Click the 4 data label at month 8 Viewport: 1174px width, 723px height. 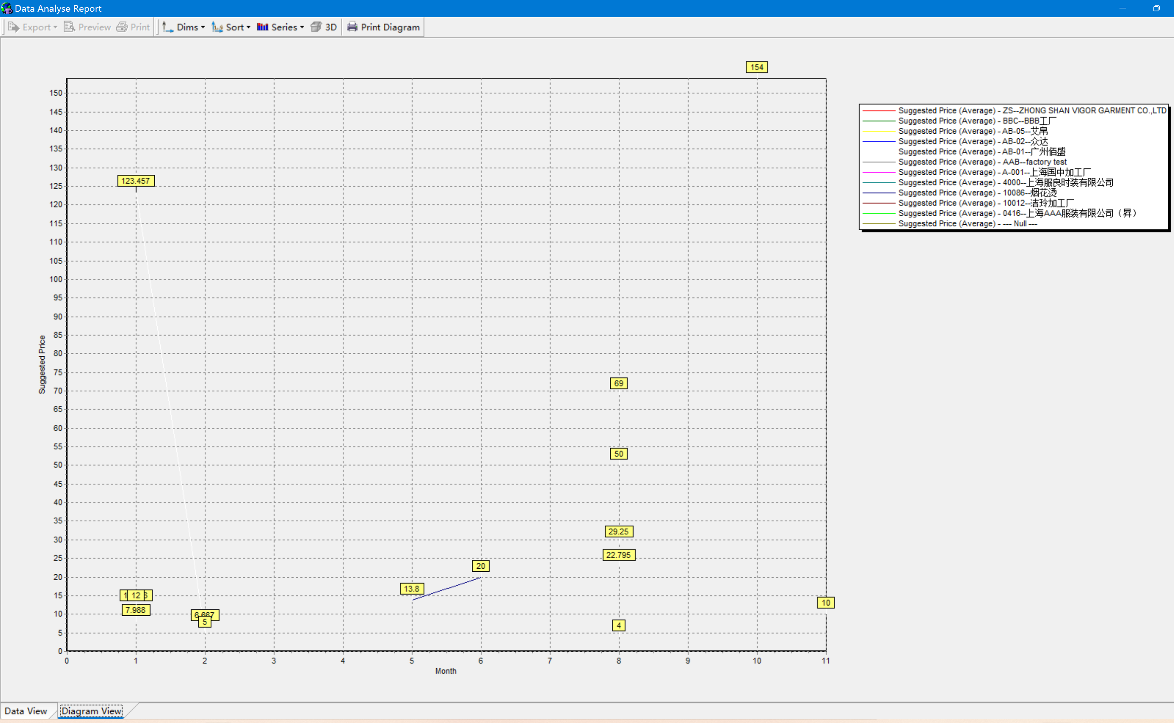coord(618,625)
